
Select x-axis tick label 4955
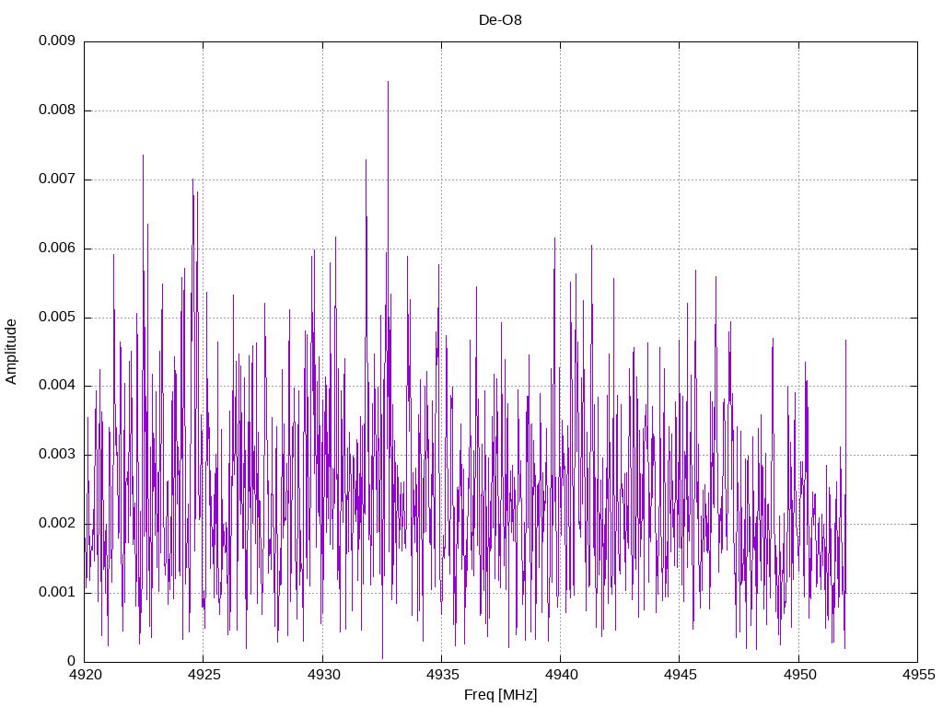(919, 675)
